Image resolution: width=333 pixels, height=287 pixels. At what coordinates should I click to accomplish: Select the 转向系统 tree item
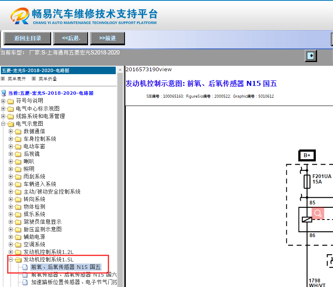tap(34, 199)
